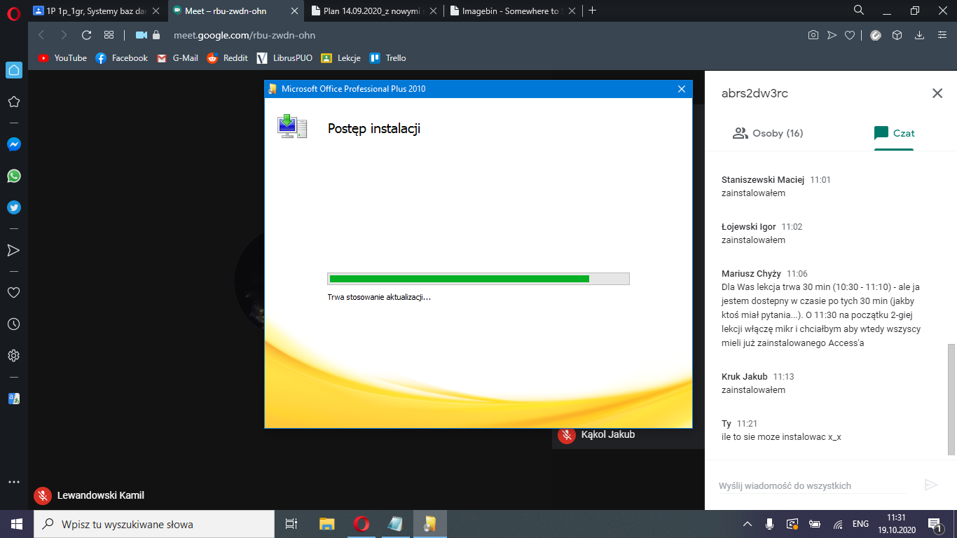The image size is (957, 538).
Task: Open Twitter in the sidebar
Action: tap(14, 207)
